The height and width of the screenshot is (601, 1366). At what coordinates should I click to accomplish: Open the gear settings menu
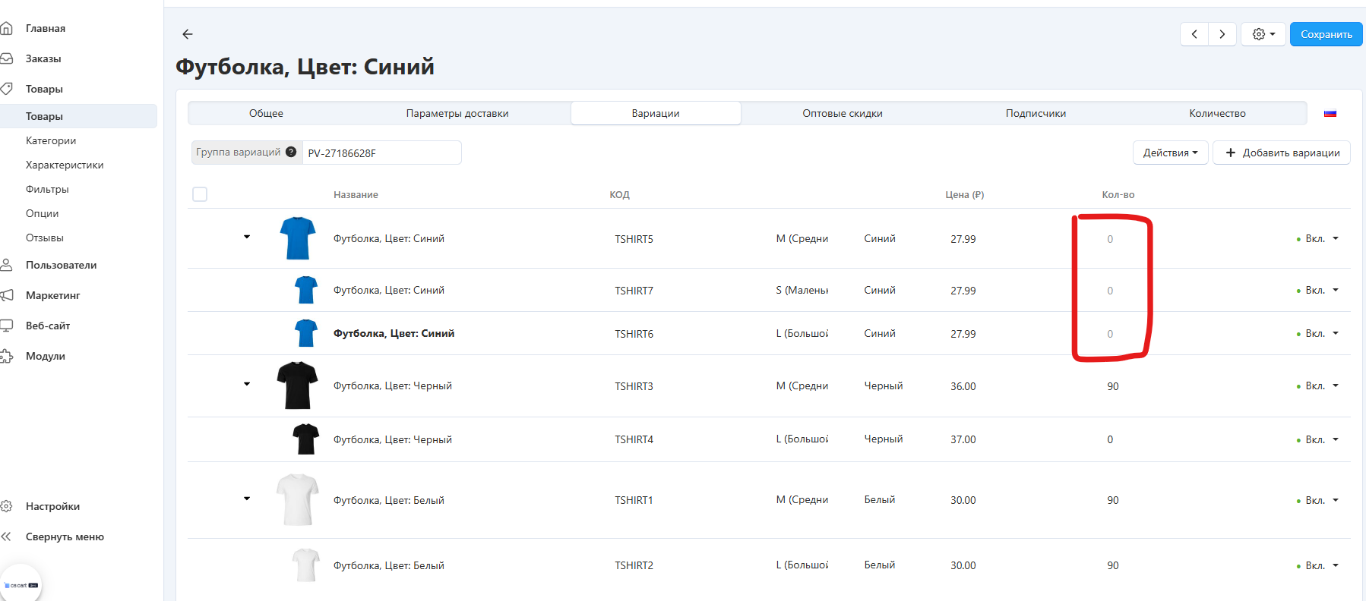click(1263, 34)
